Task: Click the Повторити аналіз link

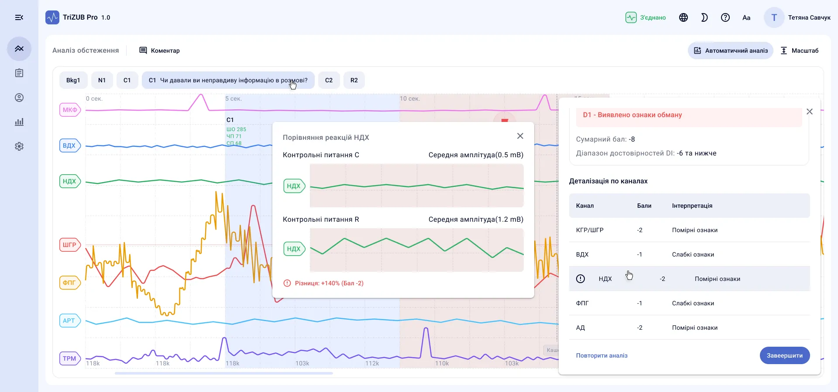Action: click(x=602, y=355)
